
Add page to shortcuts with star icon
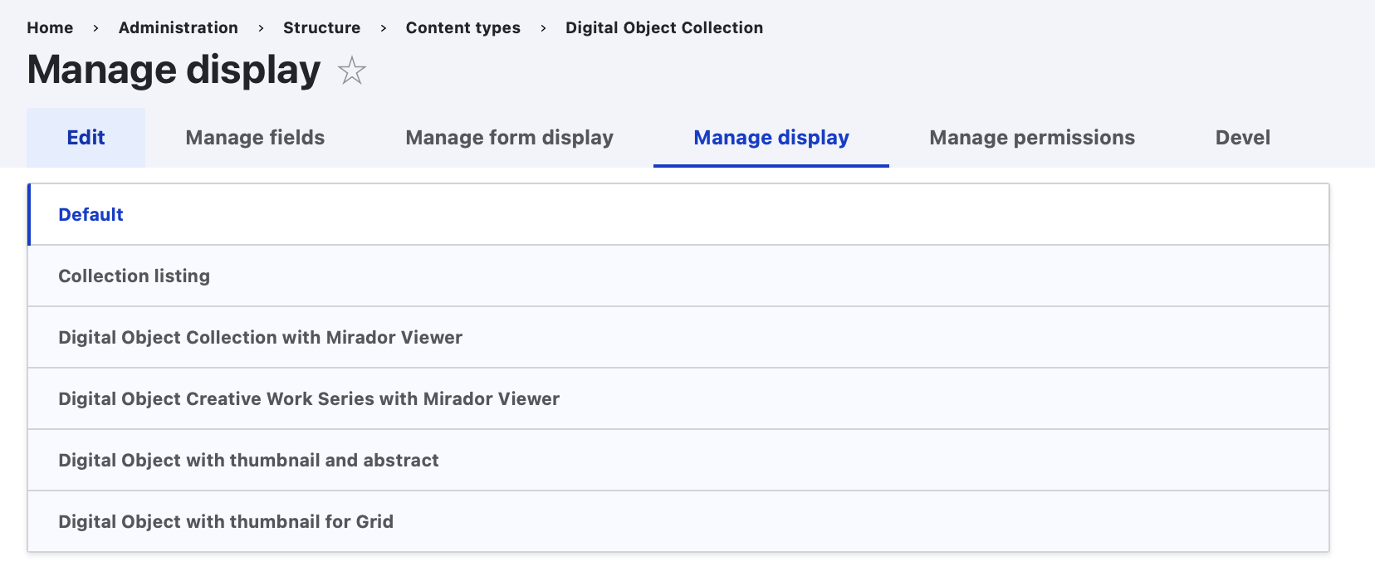(x=352, y=71)
